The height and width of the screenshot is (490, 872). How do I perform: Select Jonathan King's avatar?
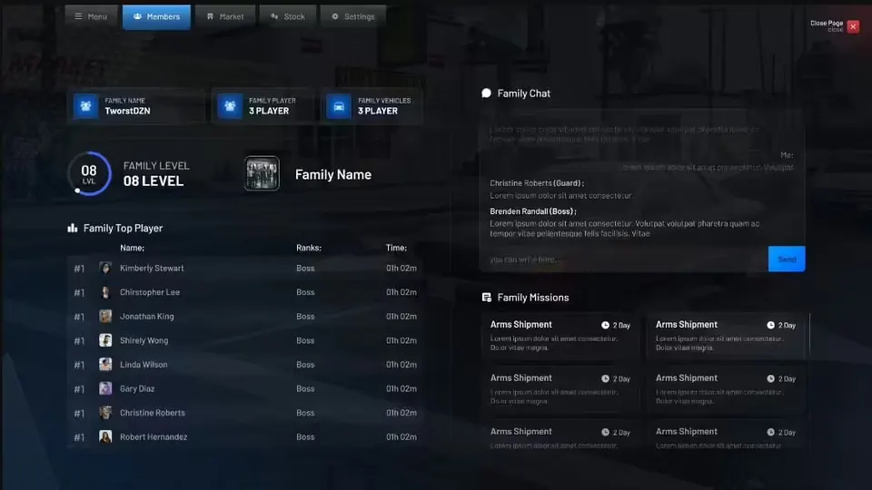[105, 316]
